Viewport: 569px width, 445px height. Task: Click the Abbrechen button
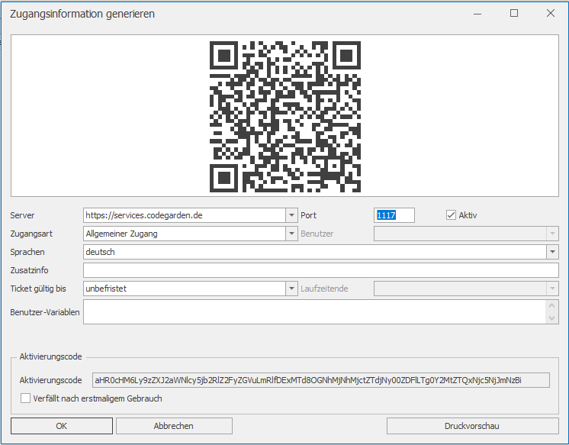click(x=174, y=426)
